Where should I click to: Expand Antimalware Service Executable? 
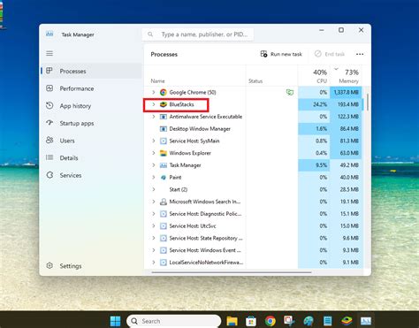154,117
